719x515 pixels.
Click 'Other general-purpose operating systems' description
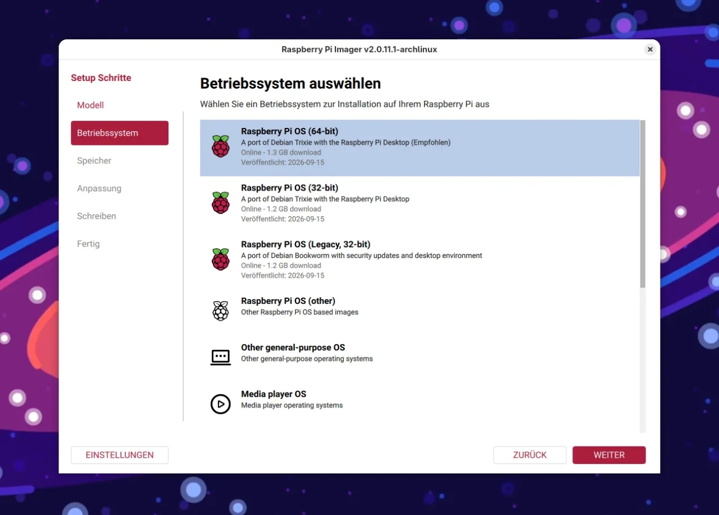click(x=307, y=359)
